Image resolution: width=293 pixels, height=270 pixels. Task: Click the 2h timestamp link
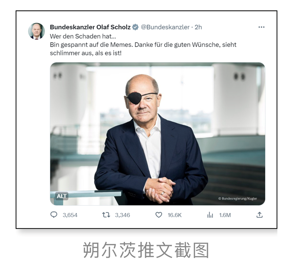point(198,27)
